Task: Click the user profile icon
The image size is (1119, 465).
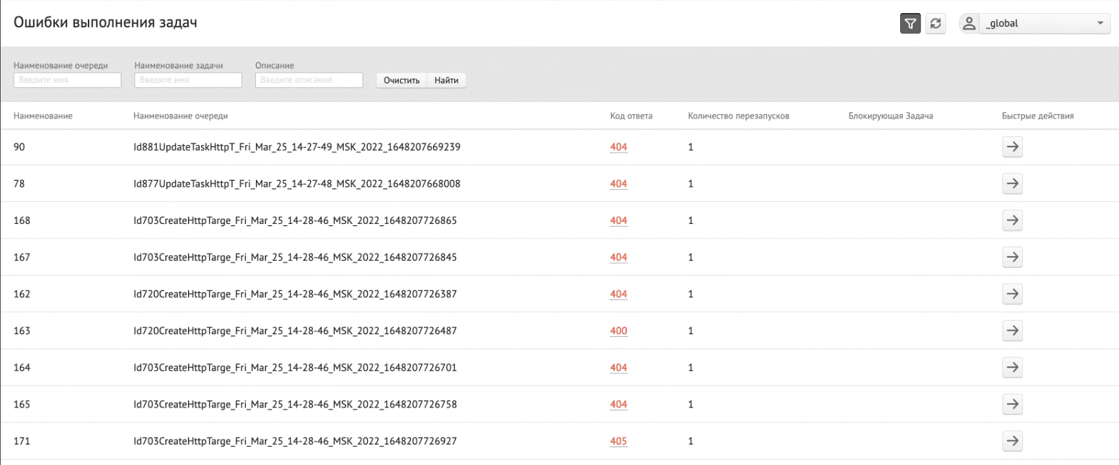Action: (969, 23)
